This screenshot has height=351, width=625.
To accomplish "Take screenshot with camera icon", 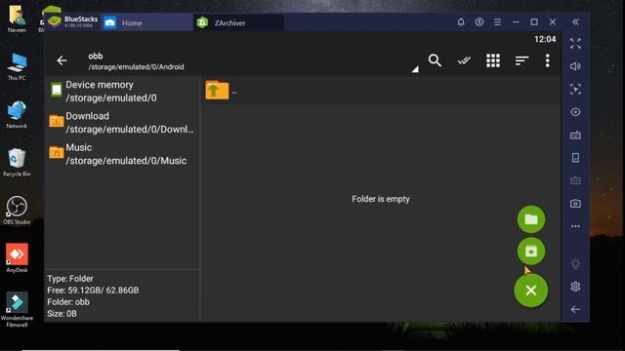I will [575, 204].
